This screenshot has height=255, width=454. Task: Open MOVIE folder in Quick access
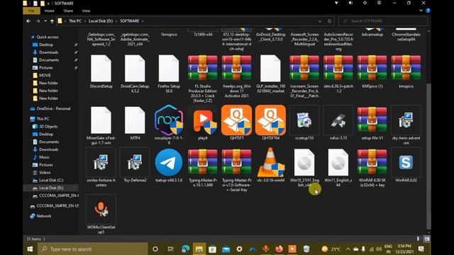tap(45, 75)
